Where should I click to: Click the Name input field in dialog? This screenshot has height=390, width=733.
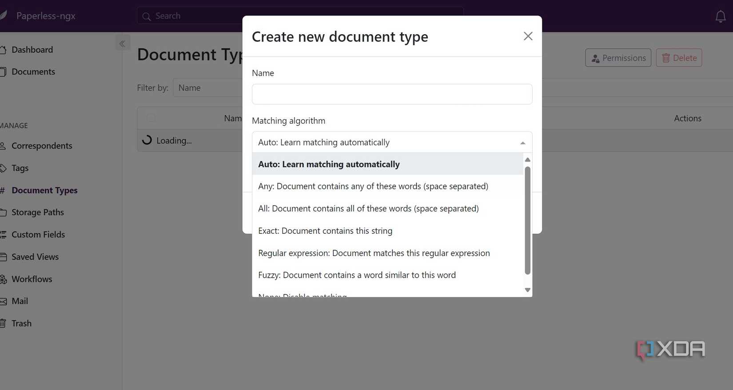pyautogui.click(x=392, y=94)
